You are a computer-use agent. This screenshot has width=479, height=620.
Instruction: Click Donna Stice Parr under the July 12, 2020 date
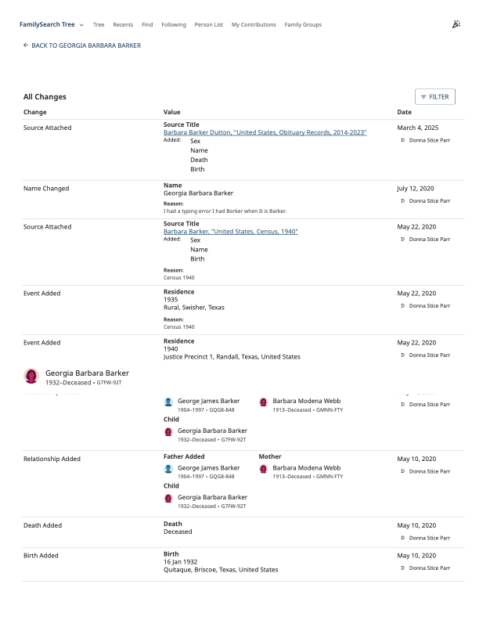click(430, 201)
